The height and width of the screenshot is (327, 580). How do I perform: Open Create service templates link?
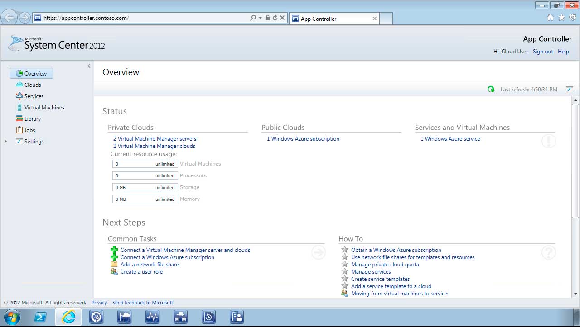click(x=380, y=279)
